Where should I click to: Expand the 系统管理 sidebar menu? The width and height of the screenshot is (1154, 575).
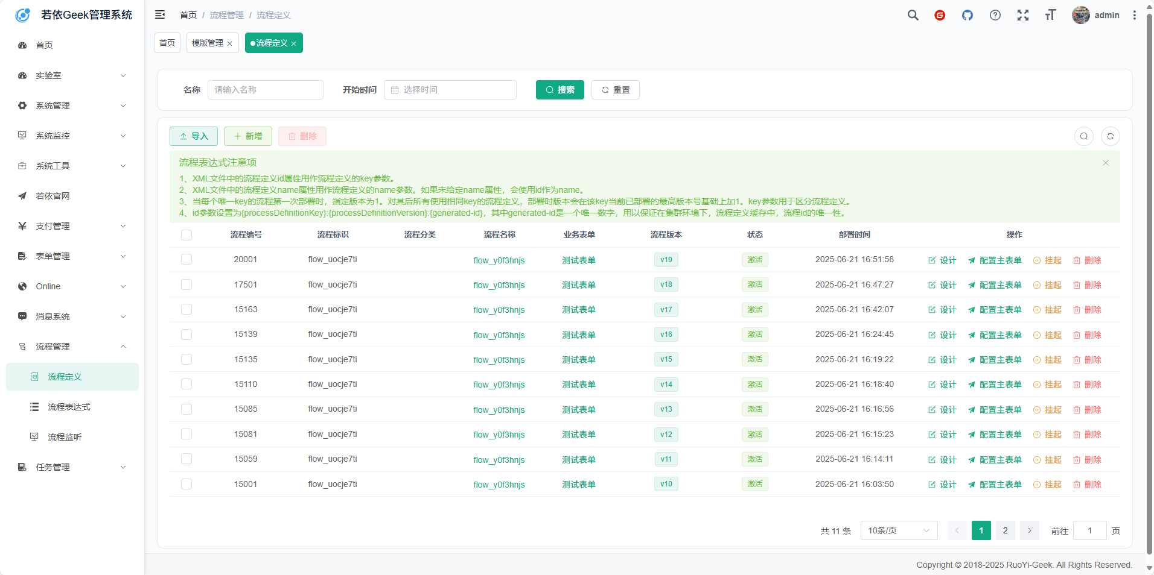72,105
